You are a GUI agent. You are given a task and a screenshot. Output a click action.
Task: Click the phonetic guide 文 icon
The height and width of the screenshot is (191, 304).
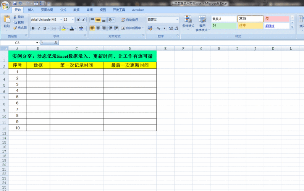(x=81, y=28)
